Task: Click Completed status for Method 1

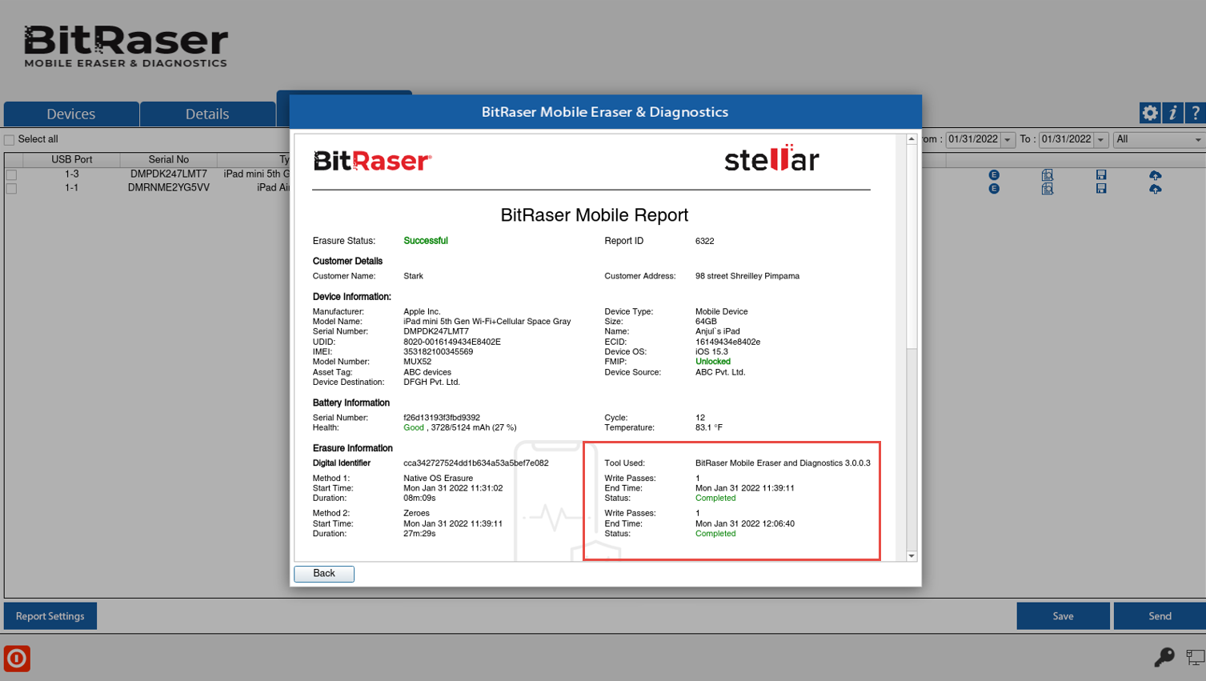Action: coord(715,499)
